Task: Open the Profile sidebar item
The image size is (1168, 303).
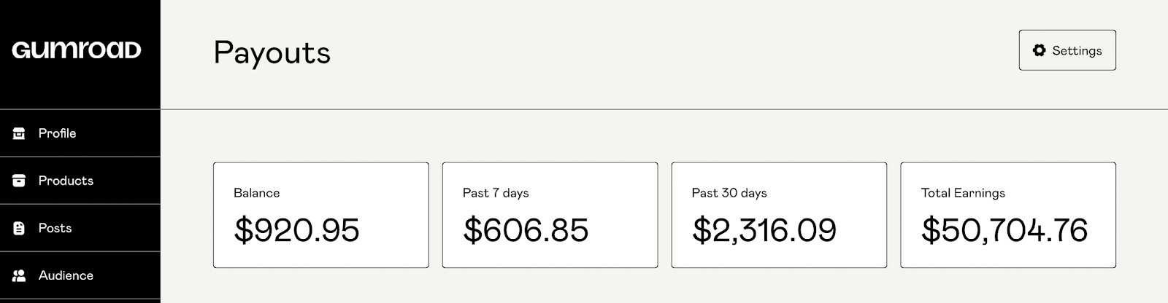Action: [57, 133]
